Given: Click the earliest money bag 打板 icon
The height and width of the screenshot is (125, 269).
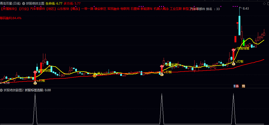Looking at the screenshot, I should point(35,83).
